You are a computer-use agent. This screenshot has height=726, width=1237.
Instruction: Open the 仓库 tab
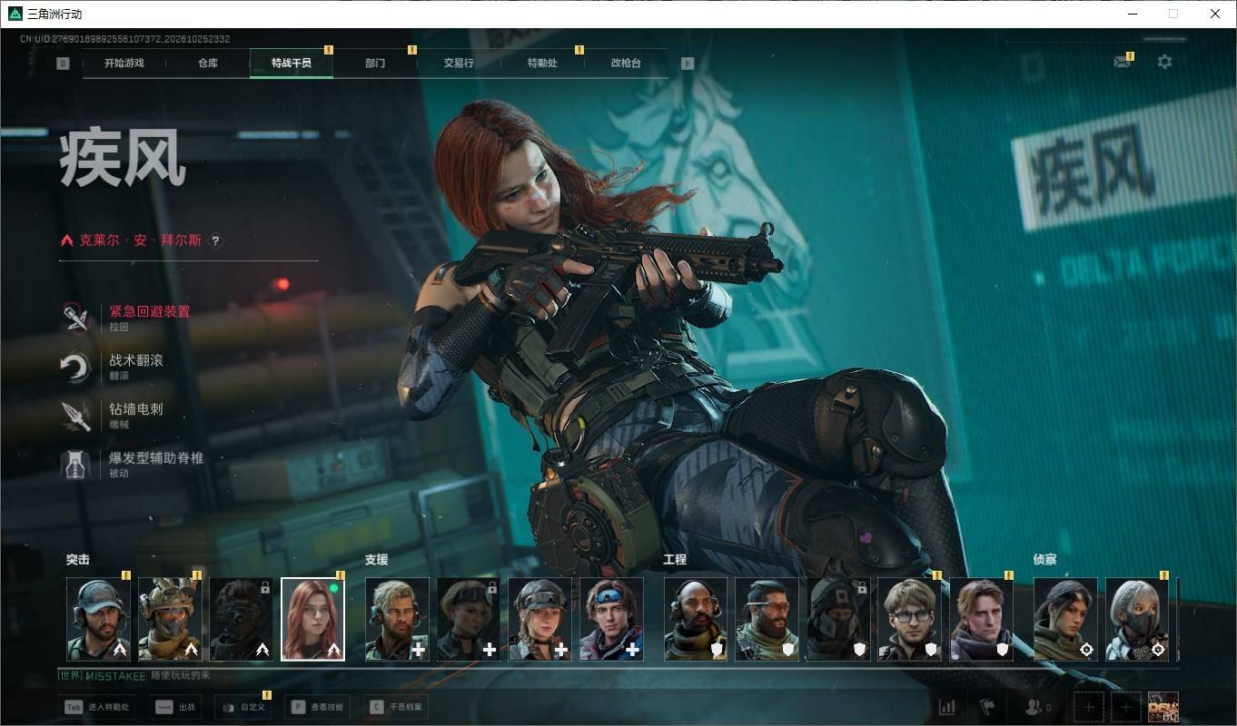[208, 64]
